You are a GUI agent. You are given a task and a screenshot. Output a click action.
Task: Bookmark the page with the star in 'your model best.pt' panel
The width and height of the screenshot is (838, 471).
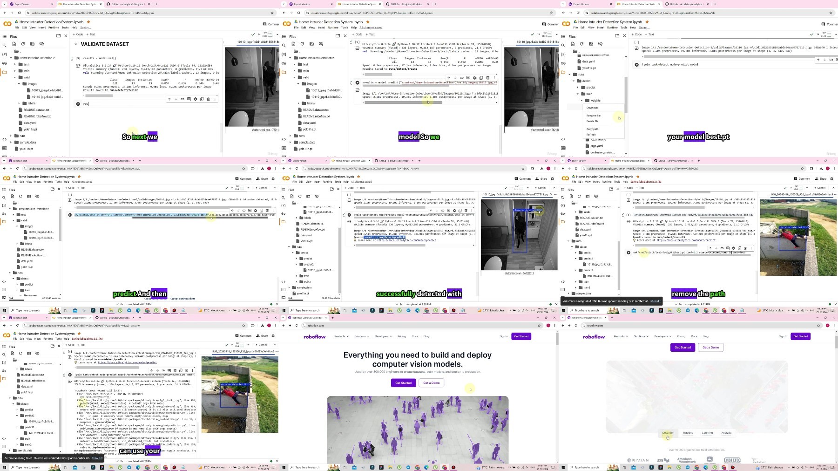tap(831, 13)
